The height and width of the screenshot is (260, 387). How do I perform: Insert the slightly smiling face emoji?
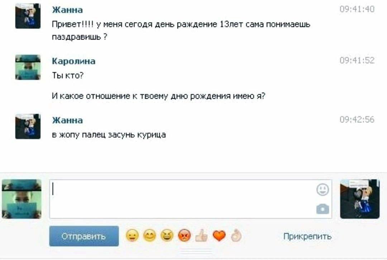[x=132, y=236]
